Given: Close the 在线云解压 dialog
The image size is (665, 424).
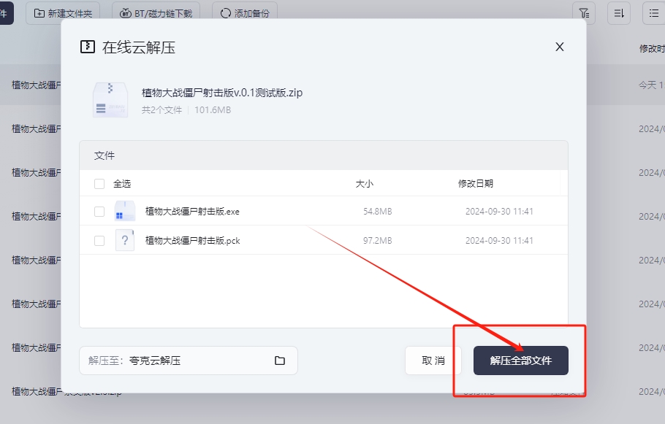Looking at the screenshot, I should point(560,47).
